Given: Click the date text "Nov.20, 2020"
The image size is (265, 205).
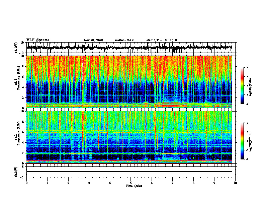Looking at the screenshot, I should (x=93, y=40).
